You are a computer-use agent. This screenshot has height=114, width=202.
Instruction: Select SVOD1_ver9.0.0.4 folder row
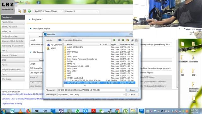pyautogui.click(x=99, y=78)
